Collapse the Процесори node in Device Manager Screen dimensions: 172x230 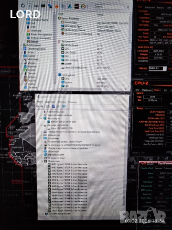coord(42,161)
